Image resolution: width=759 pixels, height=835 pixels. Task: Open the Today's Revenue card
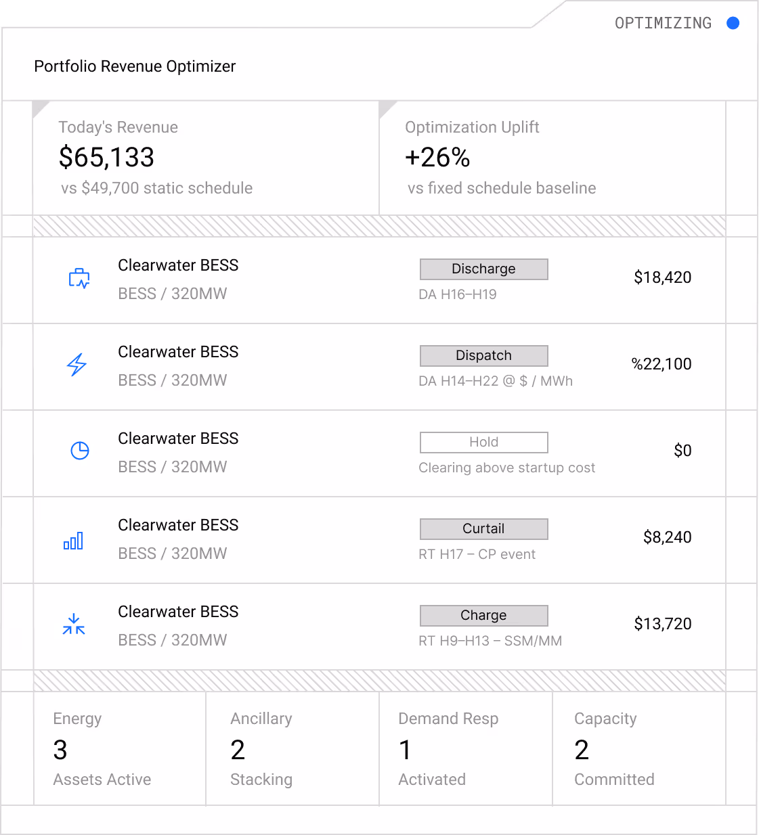(x=206, y=158)
